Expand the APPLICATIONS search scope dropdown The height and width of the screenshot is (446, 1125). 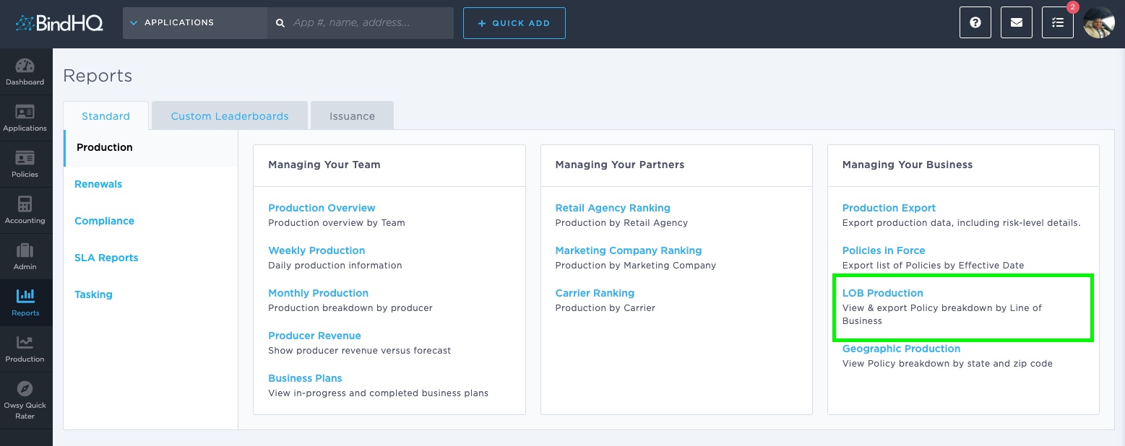(x=195, y=23)
